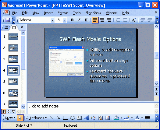
Task: Toggle Bold formatting
Action: click(72, 20)
